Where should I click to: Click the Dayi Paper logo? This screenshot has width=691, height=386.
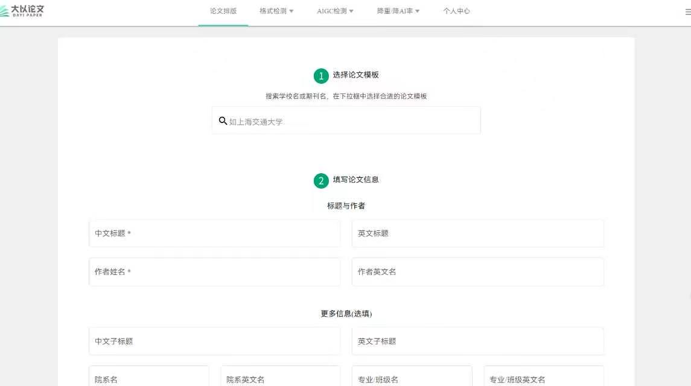pyautogui.click(x=22, y=11)
